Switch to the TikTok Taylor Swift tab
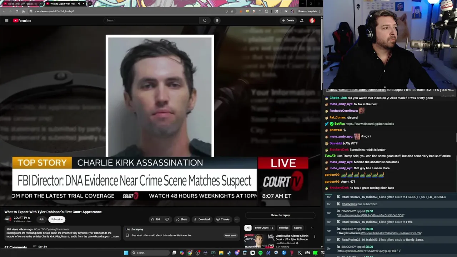 pos(22,4)
